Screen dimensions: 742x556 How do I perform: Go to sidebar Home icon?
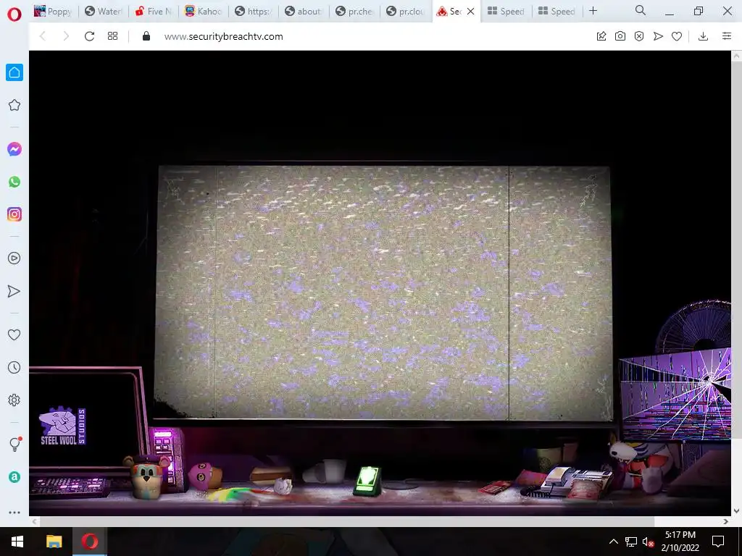[14, 72]
